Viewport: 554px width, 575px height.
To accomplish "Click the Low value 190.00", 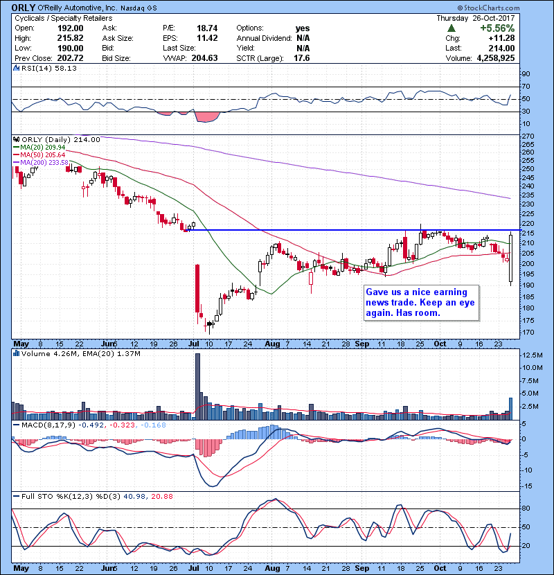I will [70, 48].
